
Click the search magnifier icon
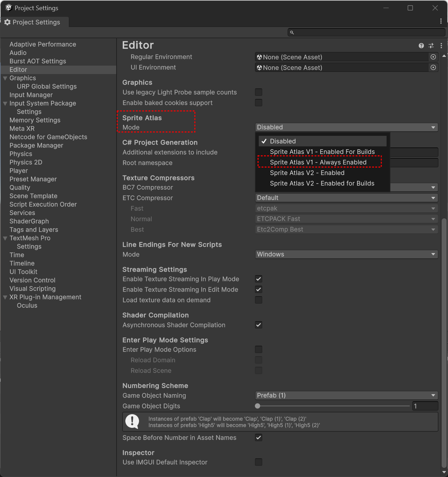[x=292, y=32]
